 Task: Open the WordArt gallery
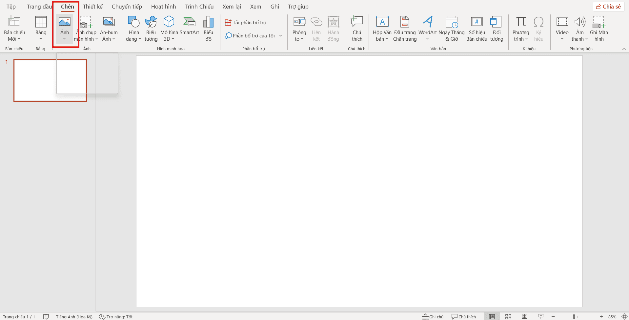tap(427, 22)
